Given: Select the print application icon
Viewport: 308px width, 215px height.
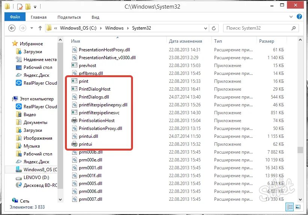Looking at the screenshot, I should [74, 81].
